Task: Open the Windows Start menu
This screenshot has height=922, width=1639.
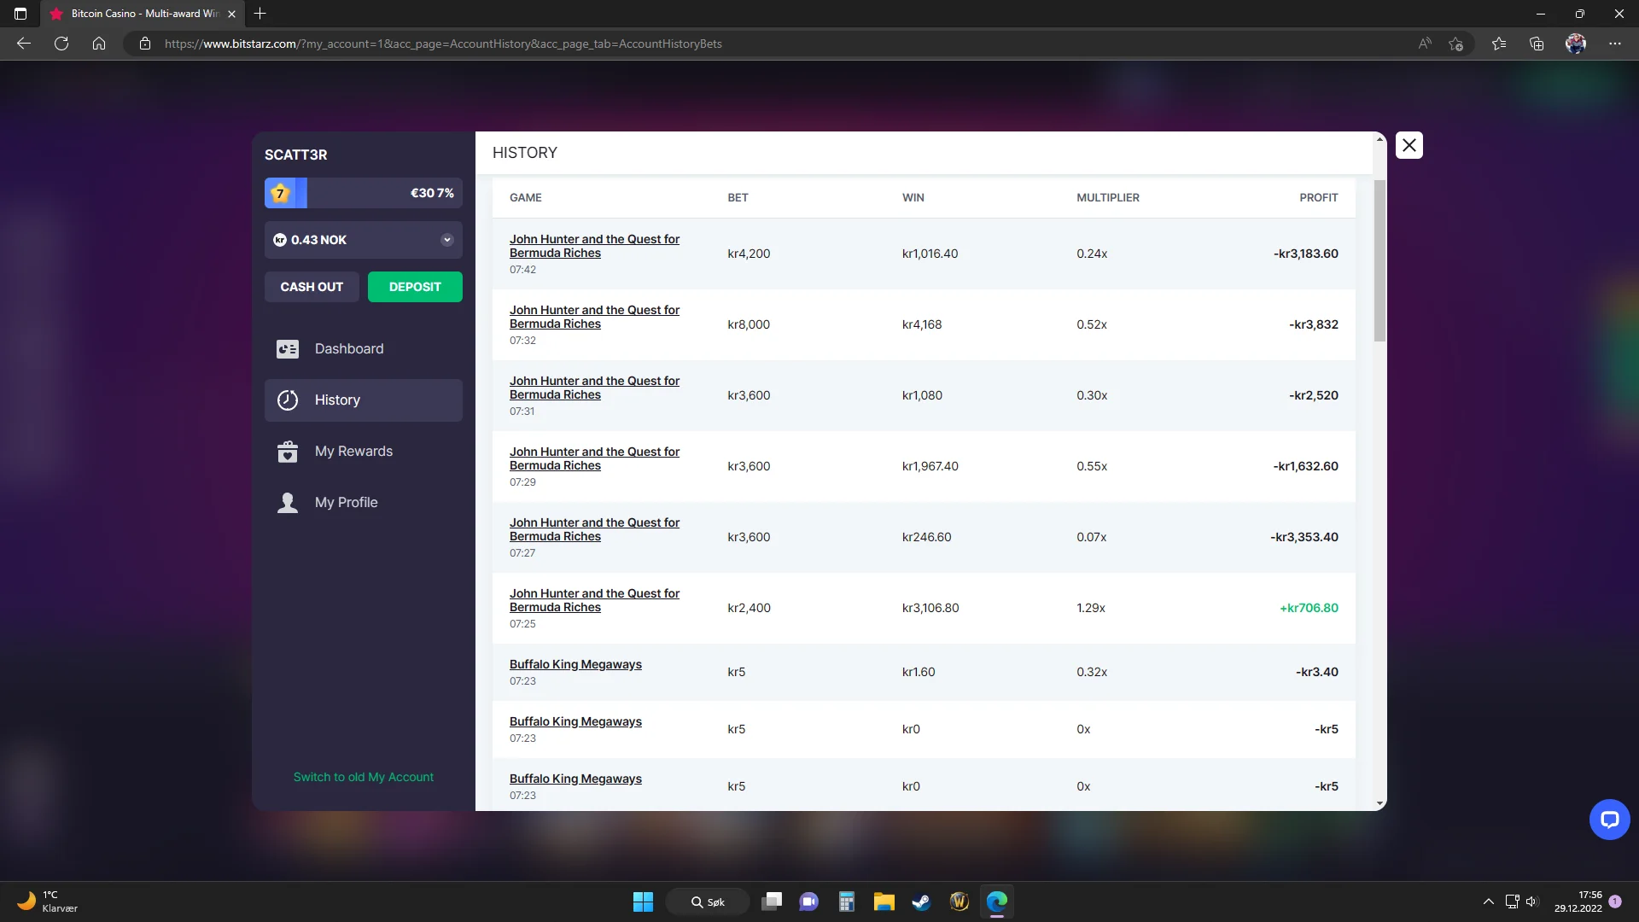Action: click(643, 902)
